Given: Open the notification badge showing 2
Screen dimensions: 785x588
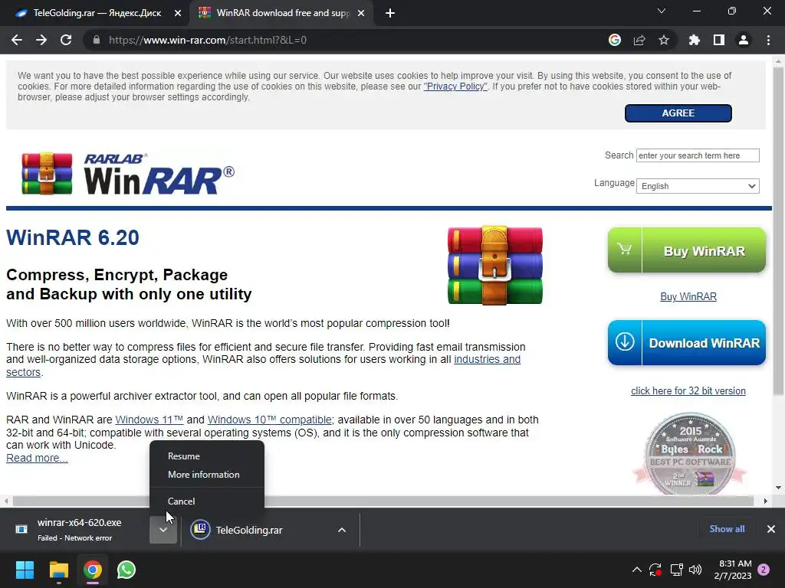Looking at the screenshot, I should pyautogui.click(x=764, y=570).
